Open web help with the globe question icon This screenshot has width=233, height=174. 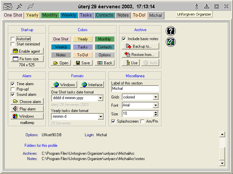pos(171,42)
